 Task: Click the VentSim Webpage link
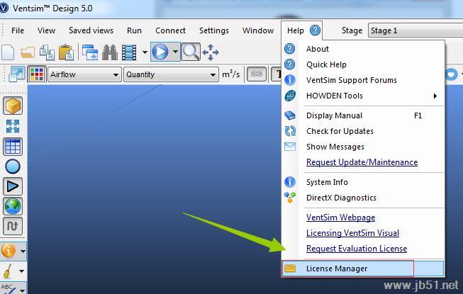tap(340, 217)
